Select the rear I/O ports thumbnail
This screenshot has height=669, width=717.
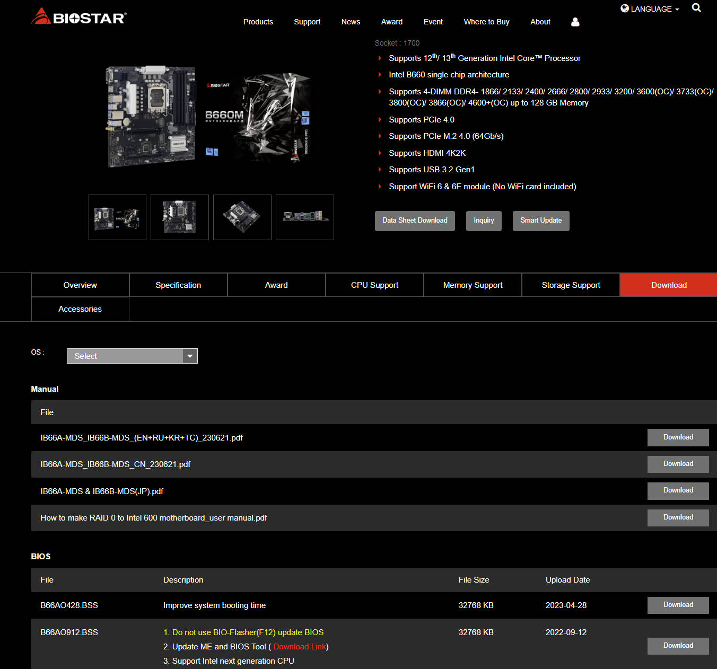point(305,217)
